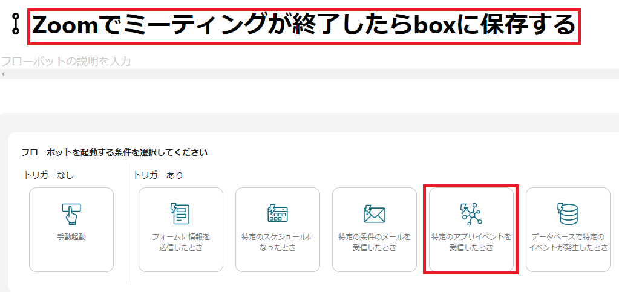Click the フローボットの説明を入力 description field
Image resolution: width=619 pixels, height=292 pixels.
pos(66,61)
